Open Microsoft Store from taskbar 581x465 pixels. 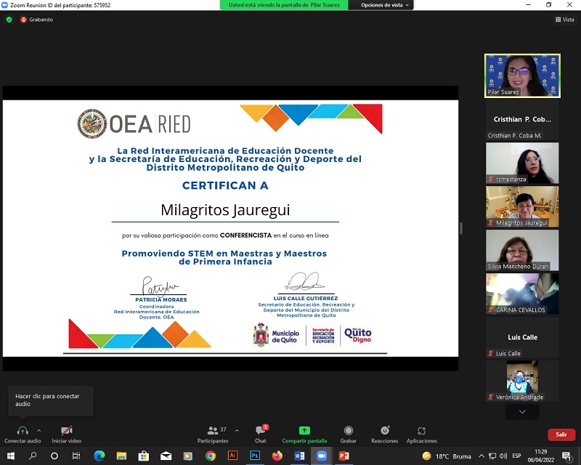(x=143, y=456)
